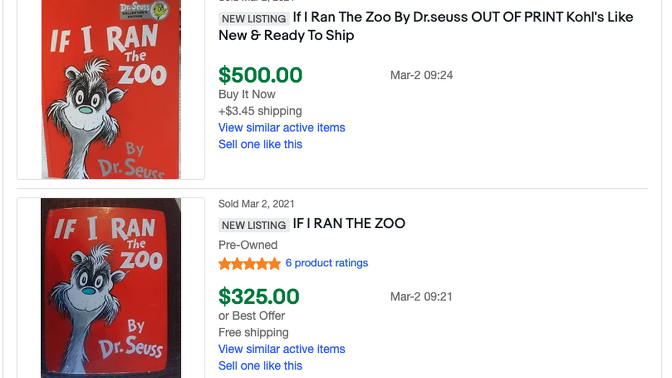Choose Sell one like this for IF I RAN THE ZOO
Screen dimensions: 672x378
click(260, 366)
